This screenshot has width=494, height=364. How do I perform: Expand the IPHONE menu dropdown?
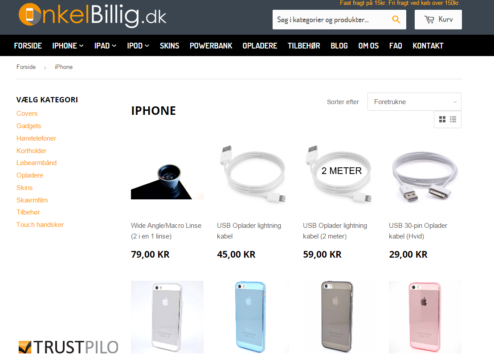coord(68,46)
